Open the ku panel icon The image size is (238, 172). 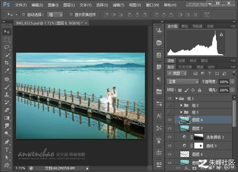coord(159,43)
